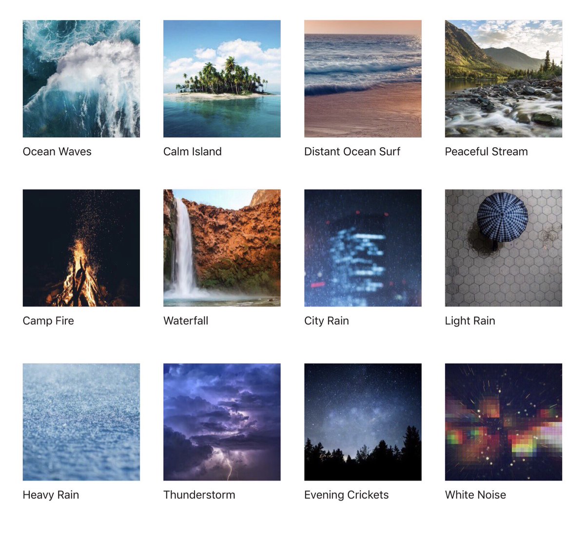Click the Evening Crickets caption text
The image size is (585, 533).
tap(347, 495)
